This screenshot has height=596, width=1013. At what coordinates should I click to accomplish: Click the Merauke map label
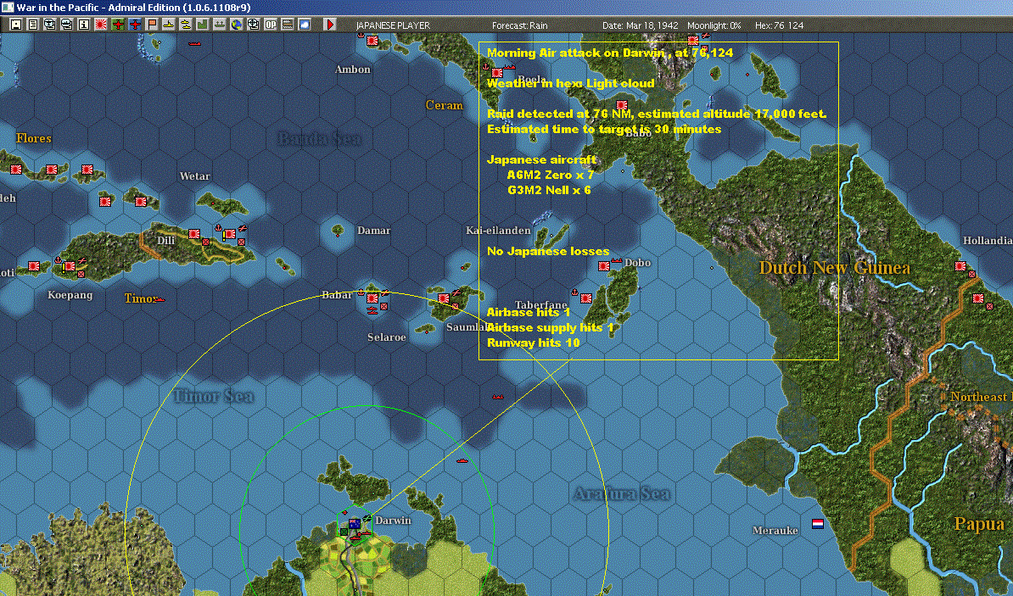pyautogui.click(x=775, y=530)
